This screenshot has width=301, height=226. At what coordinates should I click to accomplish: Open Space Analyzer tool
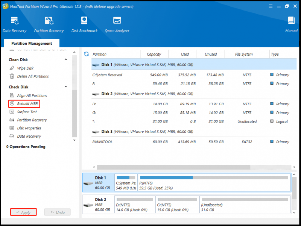[x=117, y=24]
